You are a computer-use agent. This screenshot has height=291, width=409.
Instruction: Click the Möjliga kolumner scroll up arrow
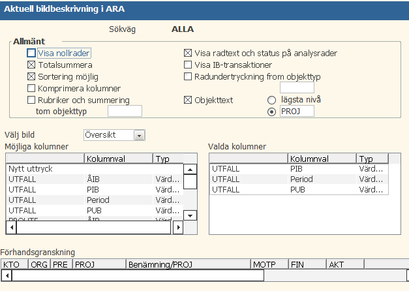(190, 170)
